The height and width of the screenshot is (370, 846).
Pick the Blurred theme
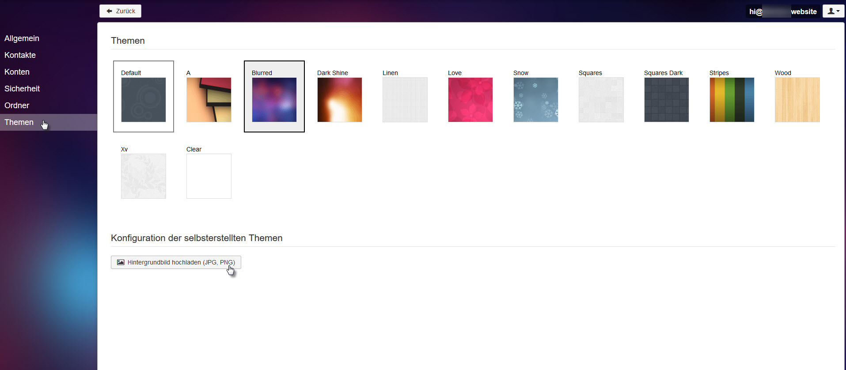[274, 100]
